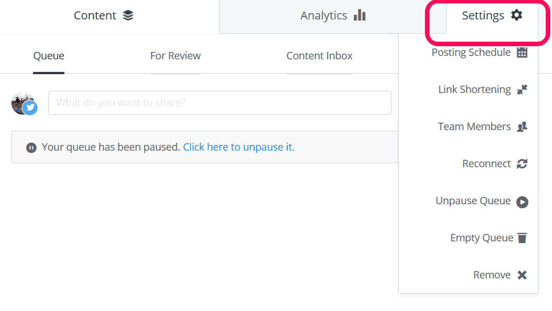Click the Content layers stack icon
This screenshot has height=311, width=552.
coord(128,15)
